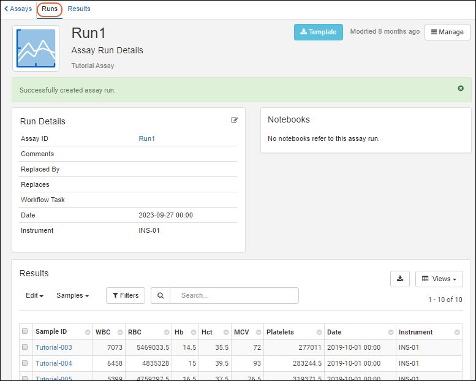Check the Tutorial-003 row checkbox
The width and height of the screenshot is (476, 381).
25,347
